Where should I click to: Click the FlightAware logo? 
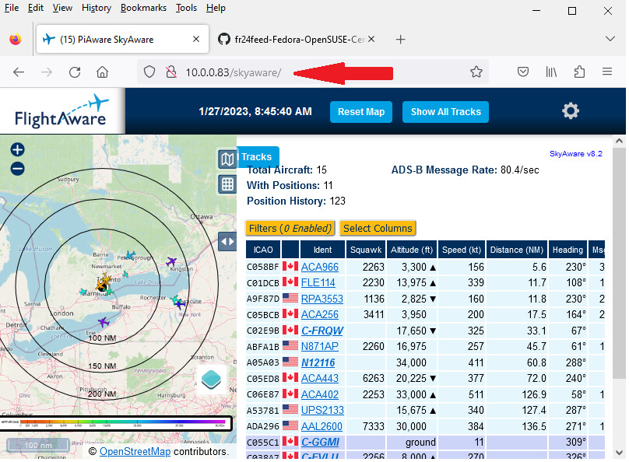tap(61, 112)
